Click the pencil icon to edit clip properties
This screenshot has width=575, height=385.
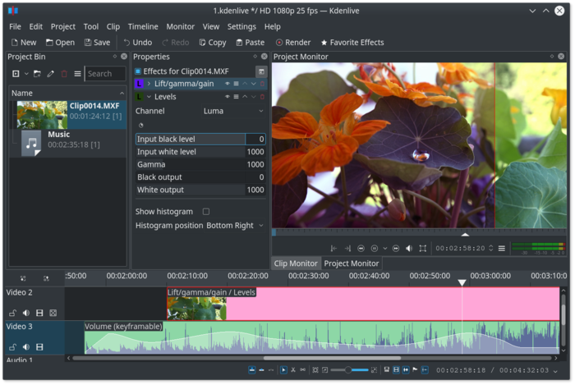51,74
